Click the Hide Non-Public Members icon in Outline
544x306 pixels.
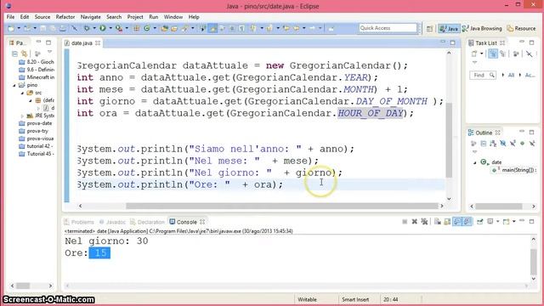click(x=522, y=143)
